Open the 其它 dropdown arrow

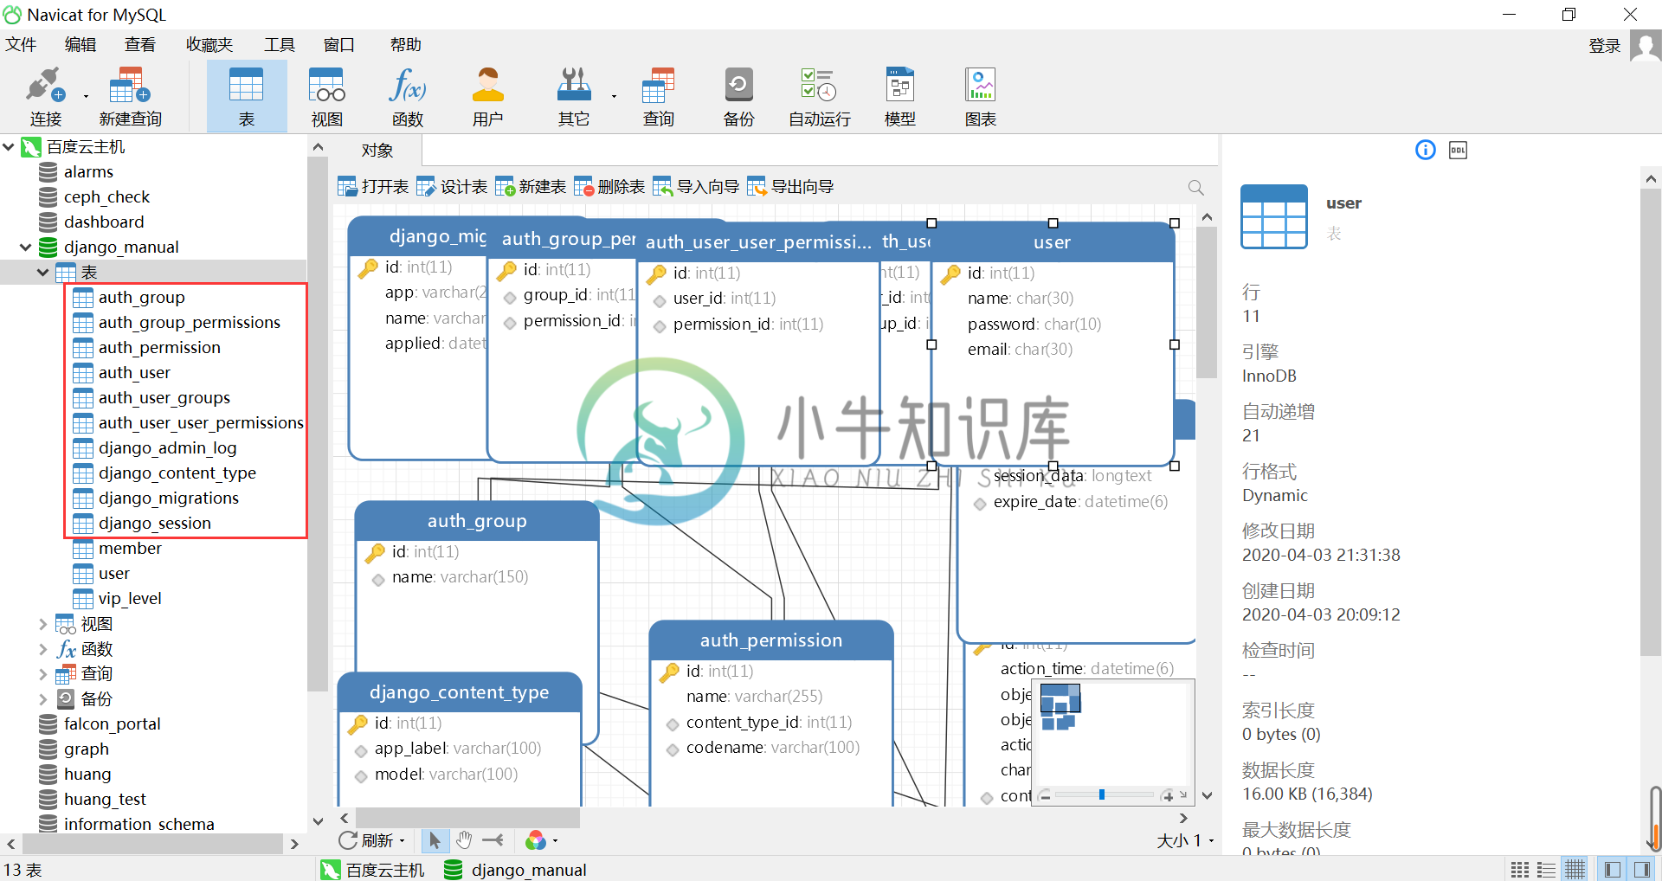(x=614, y=97)
